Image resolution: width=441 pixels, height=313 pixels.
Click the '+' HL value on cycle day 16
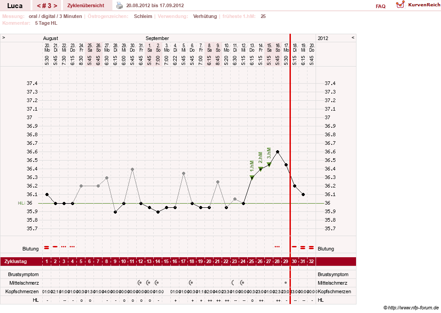(175, 300)
